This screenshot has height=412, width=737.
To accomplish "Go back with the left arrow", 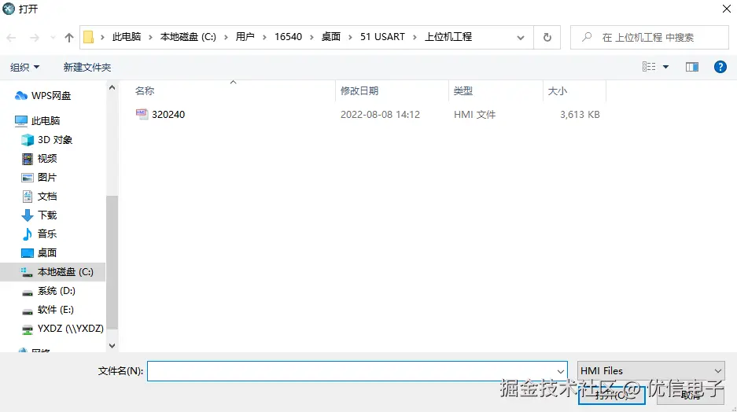I will pyautogui.click(x=11, y=38).
